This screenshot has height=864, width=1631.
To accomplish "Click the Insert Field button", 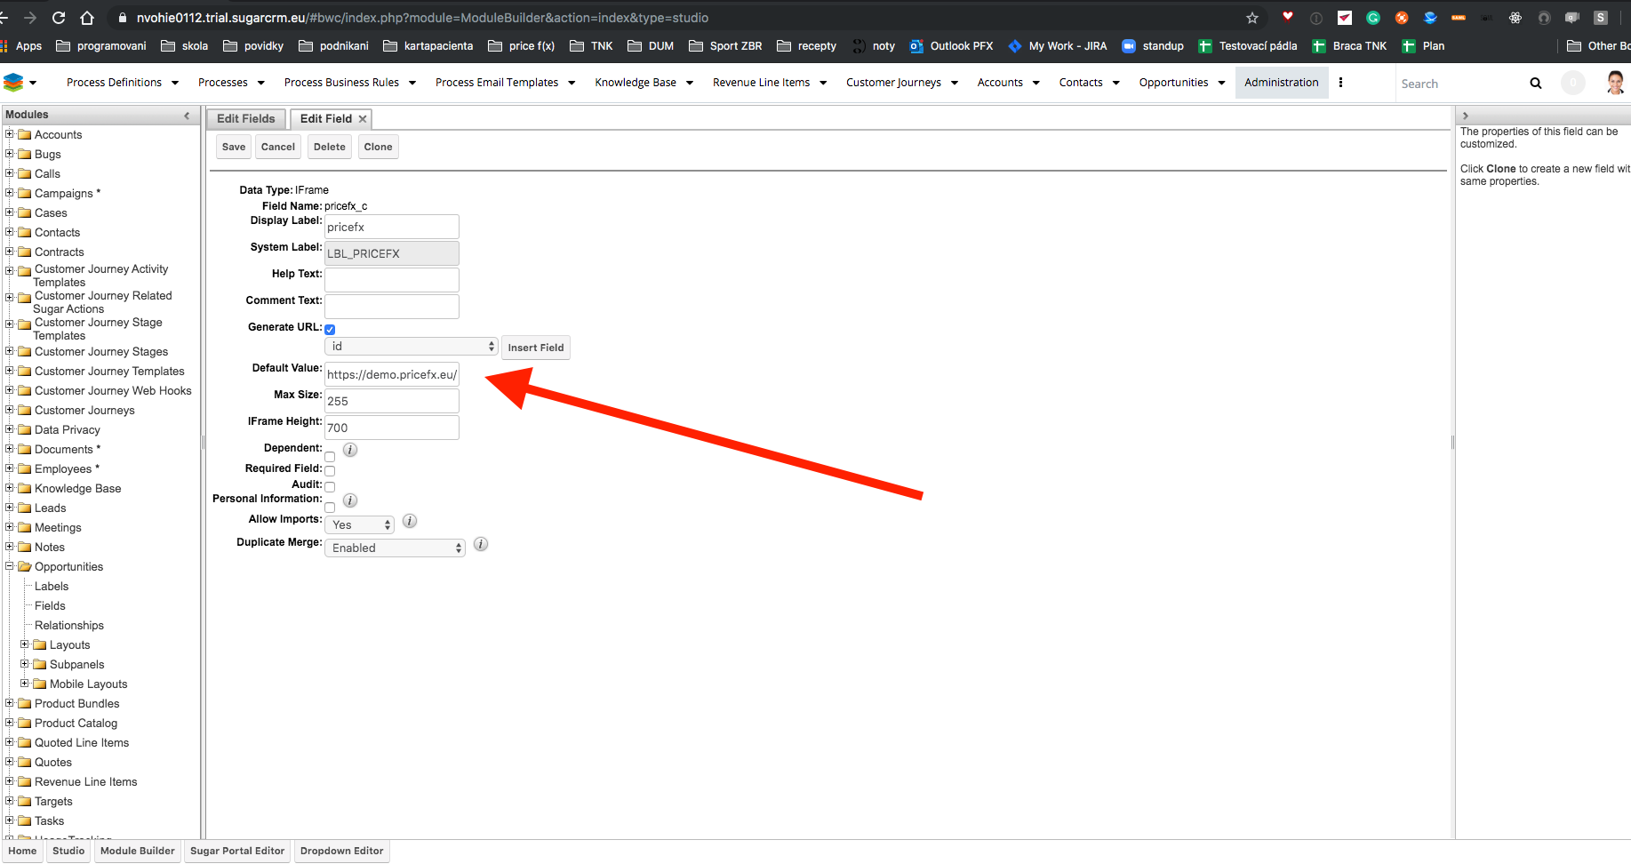I will click(x=535, y=347).
